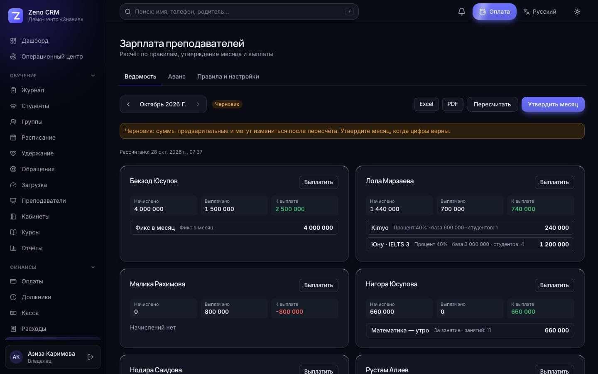Click Выплатить for Нигора Юсупова
Image resolution: width=598 pixels, height=374 pixels.
(554, 285)
